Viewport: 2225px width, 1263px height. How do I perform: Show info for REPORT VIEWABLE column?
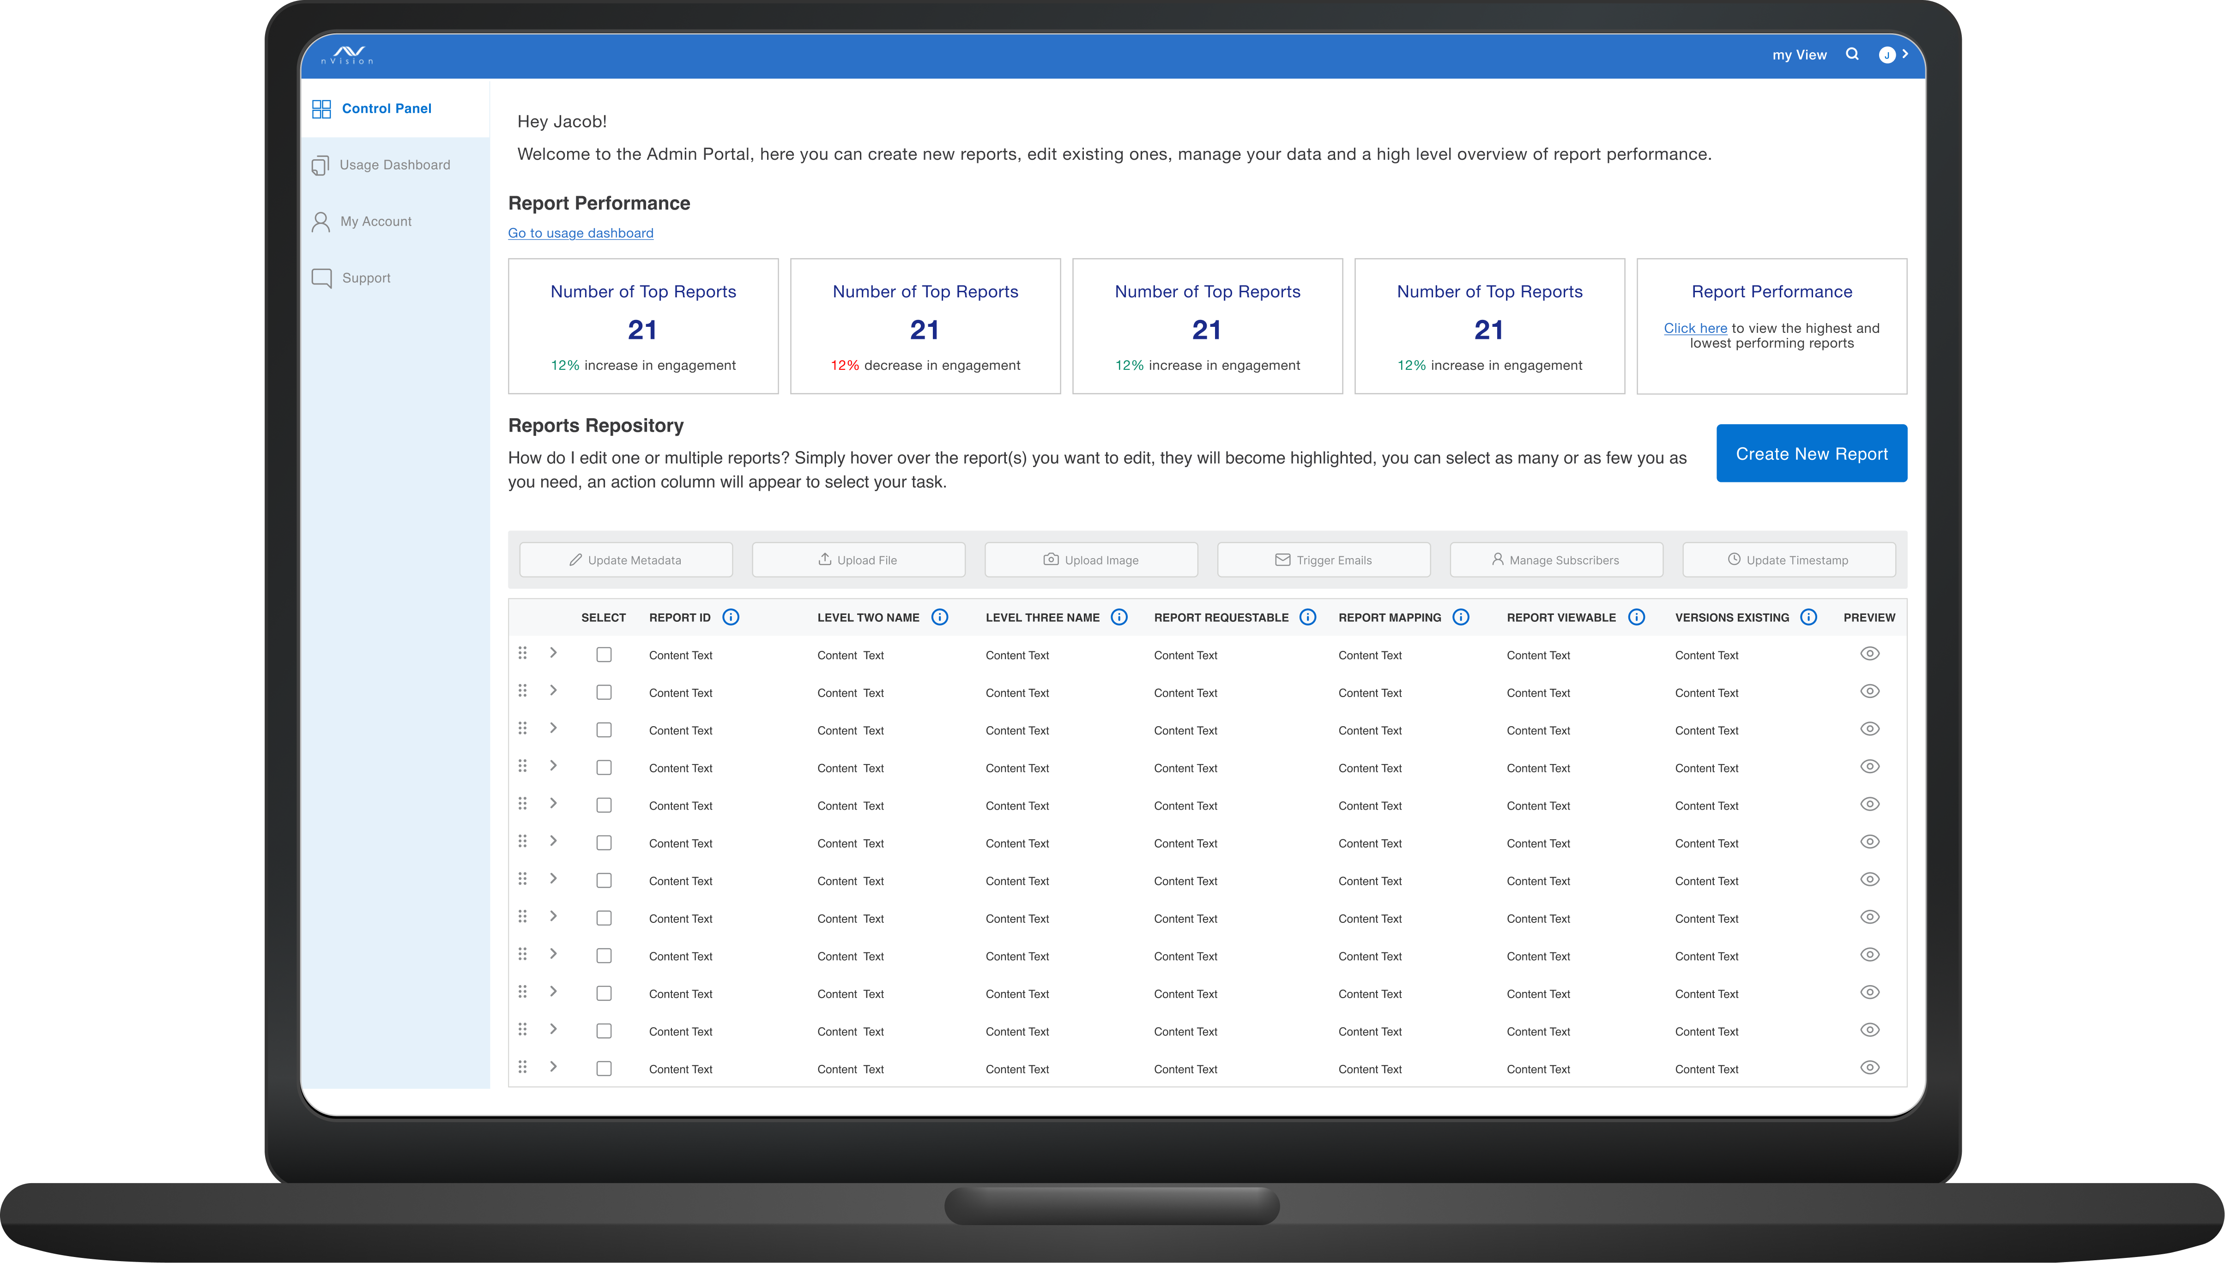[1637, 617]
